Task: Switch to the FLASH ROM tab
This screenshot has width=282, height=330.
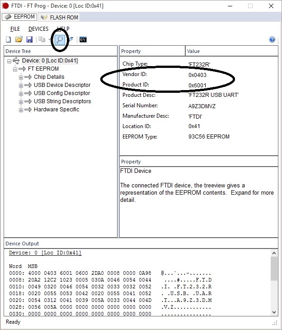Action: (59, 17)
